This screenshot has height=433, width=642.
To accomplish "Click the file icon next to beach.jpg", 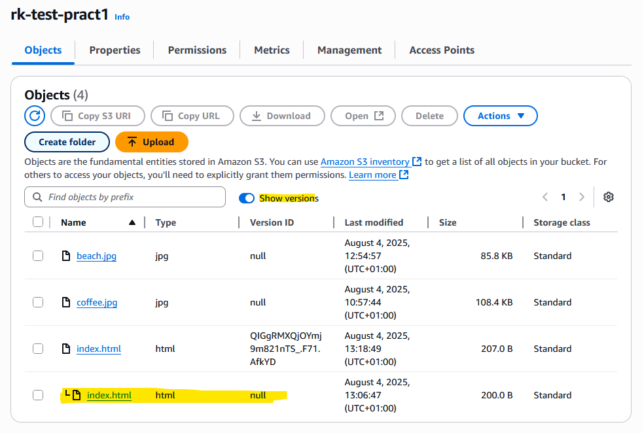I will click(65, 256).
